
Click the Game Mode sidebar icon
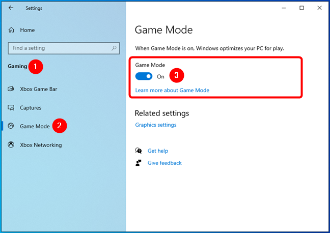point(11,126)
